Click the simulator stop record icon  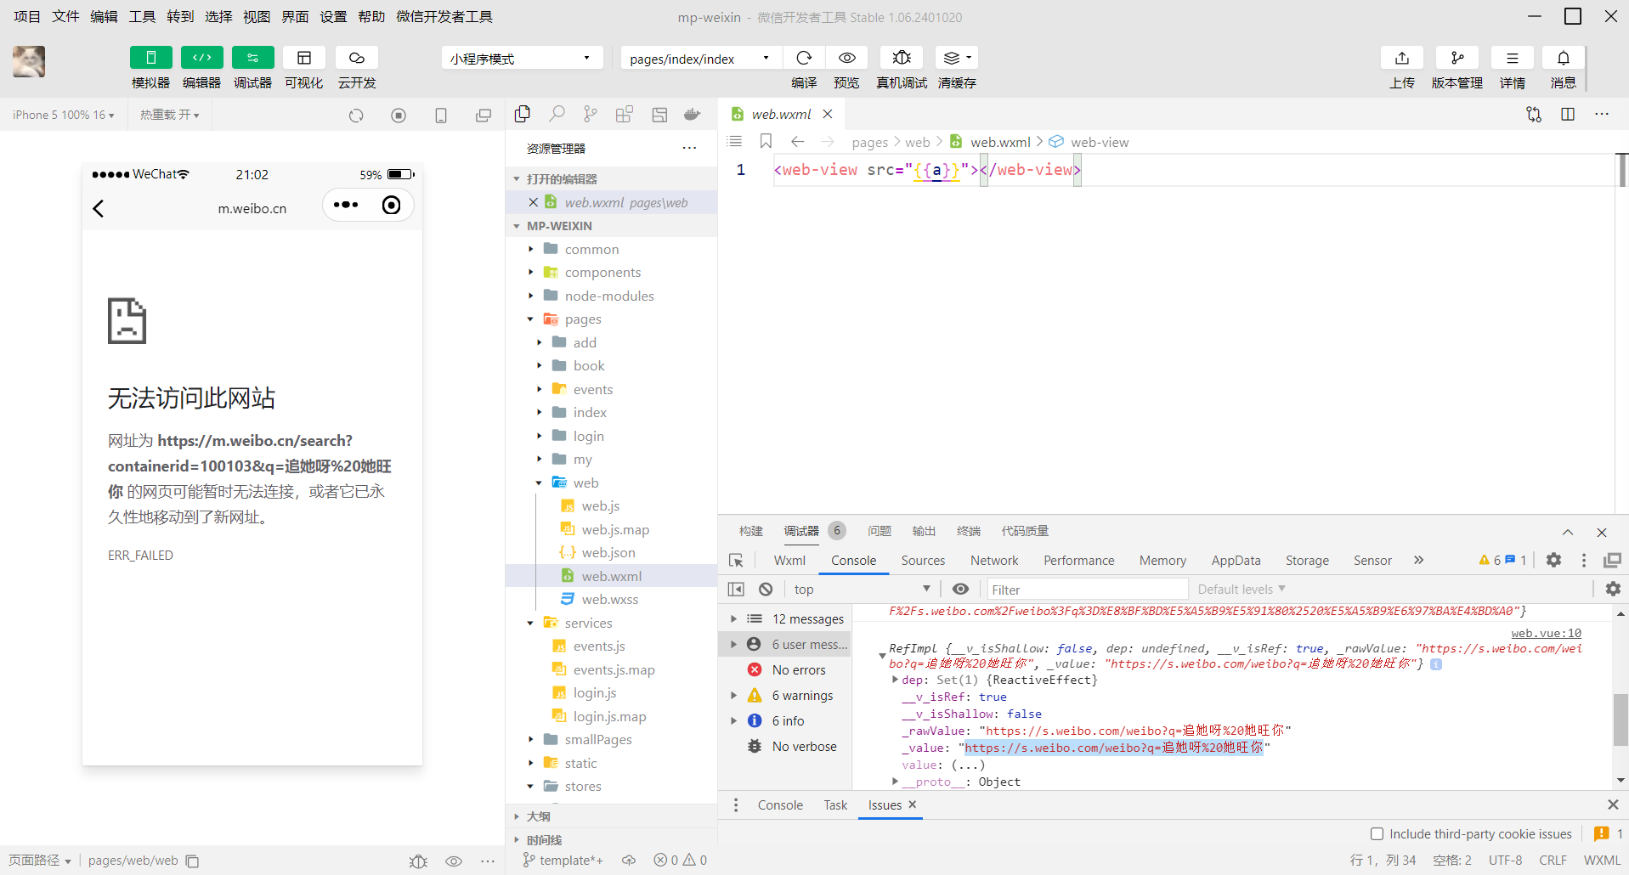[399, 115]
